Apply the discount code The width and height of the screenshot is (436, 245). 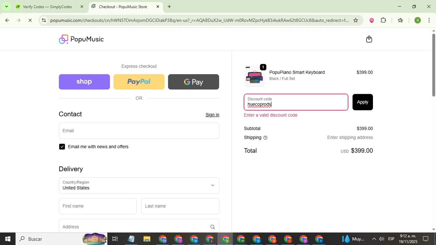(362, 102)
